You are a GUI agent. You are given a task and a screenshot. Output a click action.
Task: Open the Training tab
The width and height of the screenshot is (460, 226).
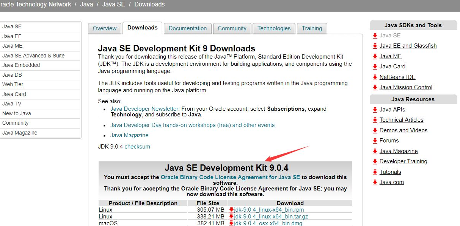pyautogui.click(x=312, y=28)
